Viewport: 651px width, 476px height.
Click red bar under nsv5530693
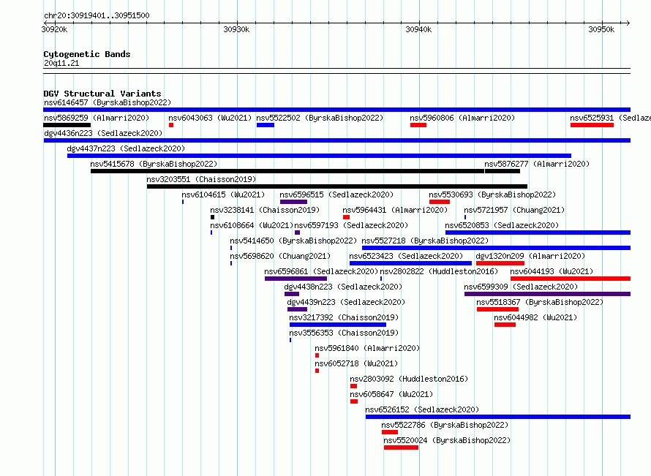[440, 202]
